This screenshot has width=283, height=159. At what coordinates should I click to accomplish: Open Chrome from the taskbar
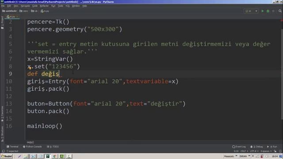pos(55,156)
